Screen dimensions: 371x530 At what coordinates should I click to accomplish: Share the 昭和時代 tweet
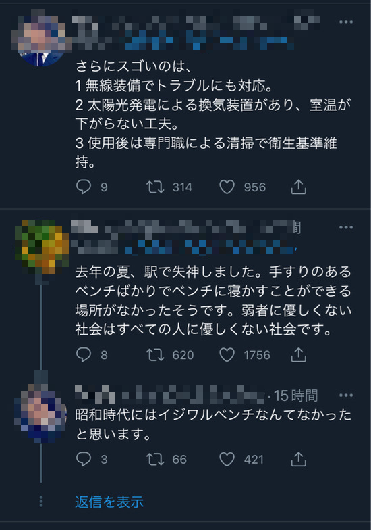pos(298,459)
